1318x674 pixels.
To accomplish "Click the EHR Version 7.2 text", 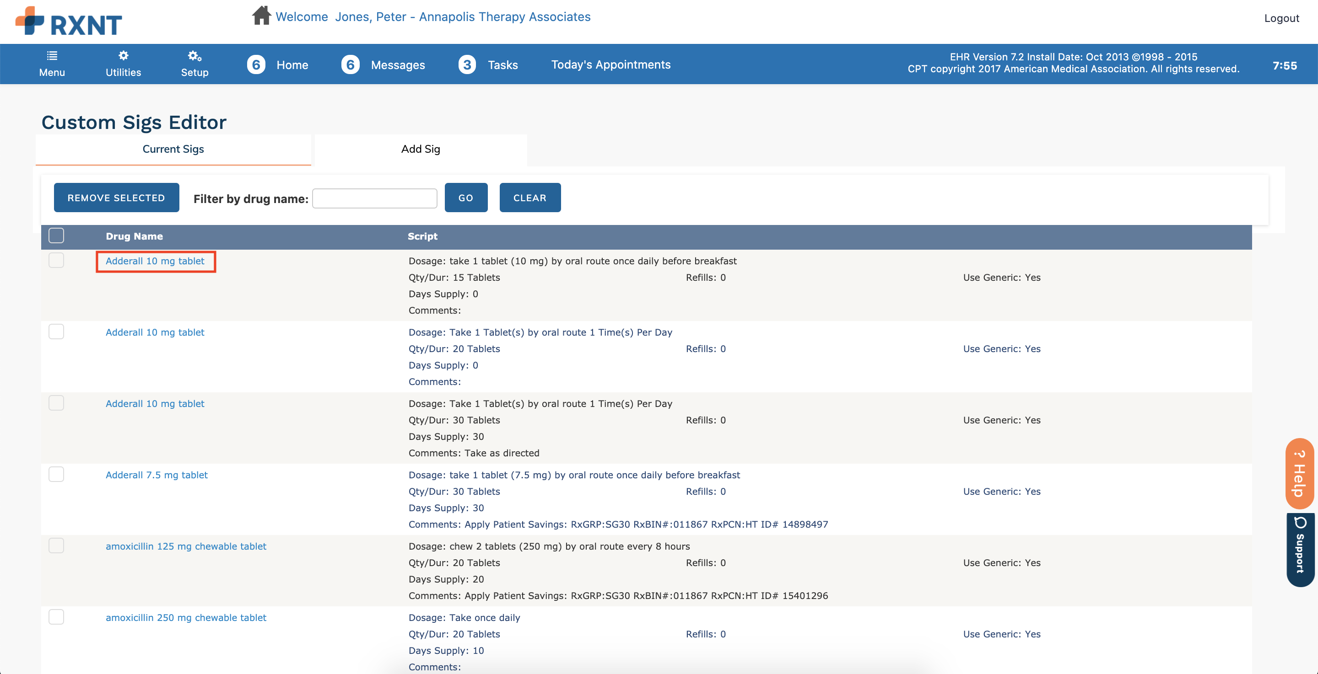I will pos(1074,57).
